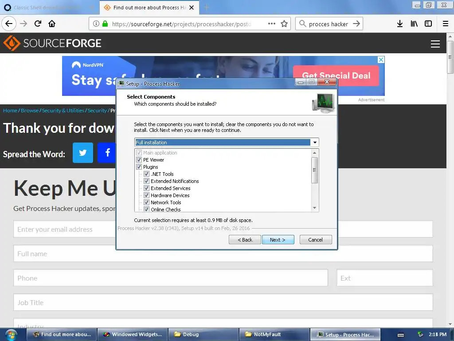Uncheck the Network Tools plugin

(x=146, y=202)
